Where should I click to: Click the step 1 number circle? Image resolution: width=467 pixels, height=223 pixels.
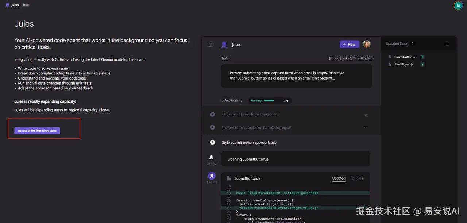coord(212,114)
